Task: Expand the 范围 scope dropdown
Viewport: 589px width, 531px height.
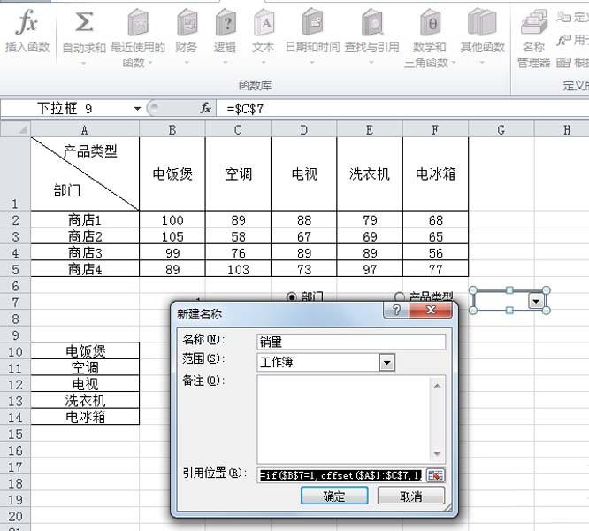Action: tap(386, 362)
